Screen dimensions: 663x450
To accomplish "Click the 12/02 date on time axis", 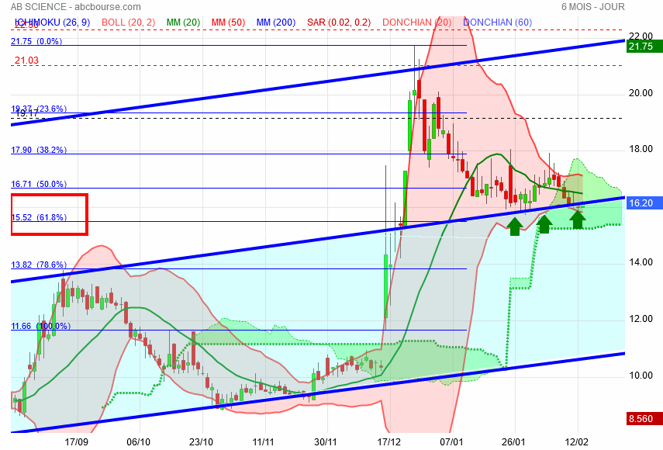I will click(577, 442).
